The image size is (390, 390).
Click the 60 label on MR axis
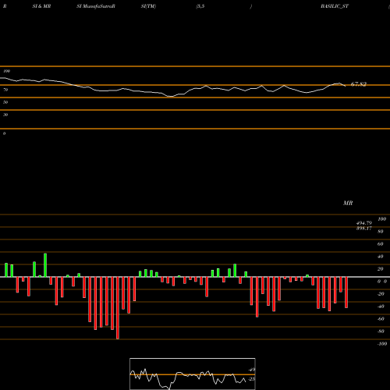(381, 244)
